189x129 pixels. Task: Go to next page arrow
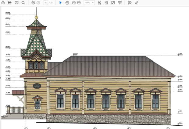tap(38, 2)
